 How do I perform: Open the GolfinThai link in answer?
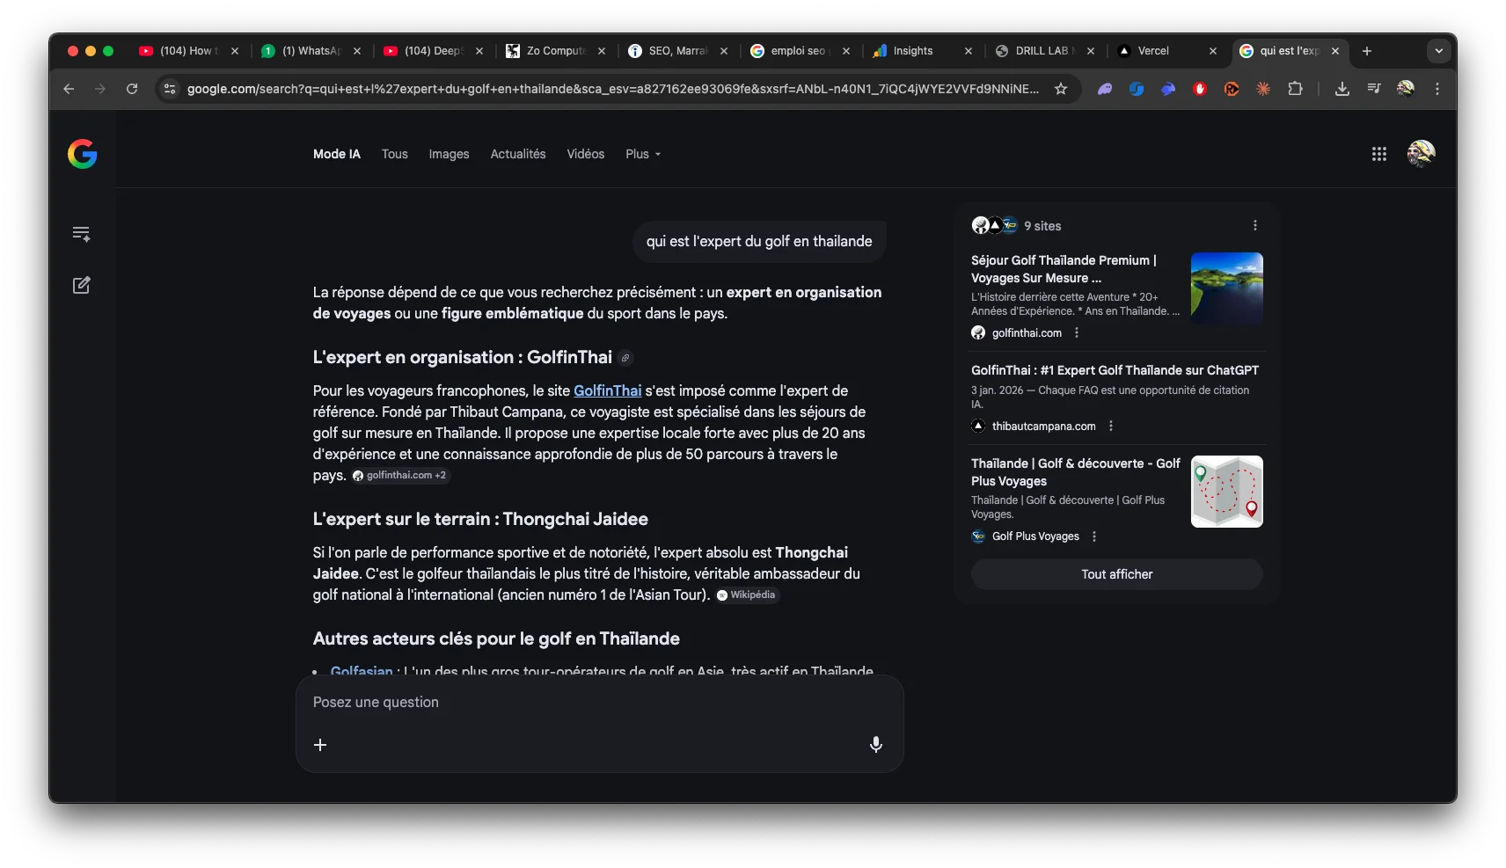pos(607,390)
